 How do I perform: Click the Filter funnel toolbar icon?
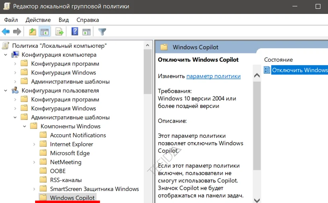click(x=102, y=32)
